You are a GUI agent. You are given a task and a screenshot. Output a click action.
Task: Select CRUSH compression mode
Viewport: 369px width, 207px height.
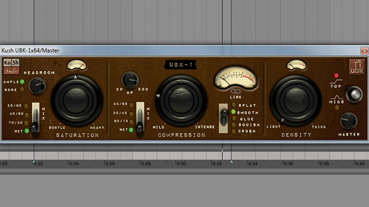234,131
